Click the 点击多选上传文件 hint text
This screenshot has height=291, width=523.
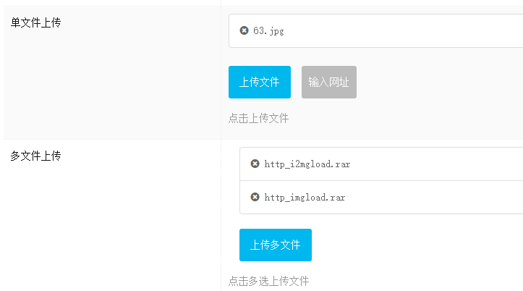click(268, 281)
